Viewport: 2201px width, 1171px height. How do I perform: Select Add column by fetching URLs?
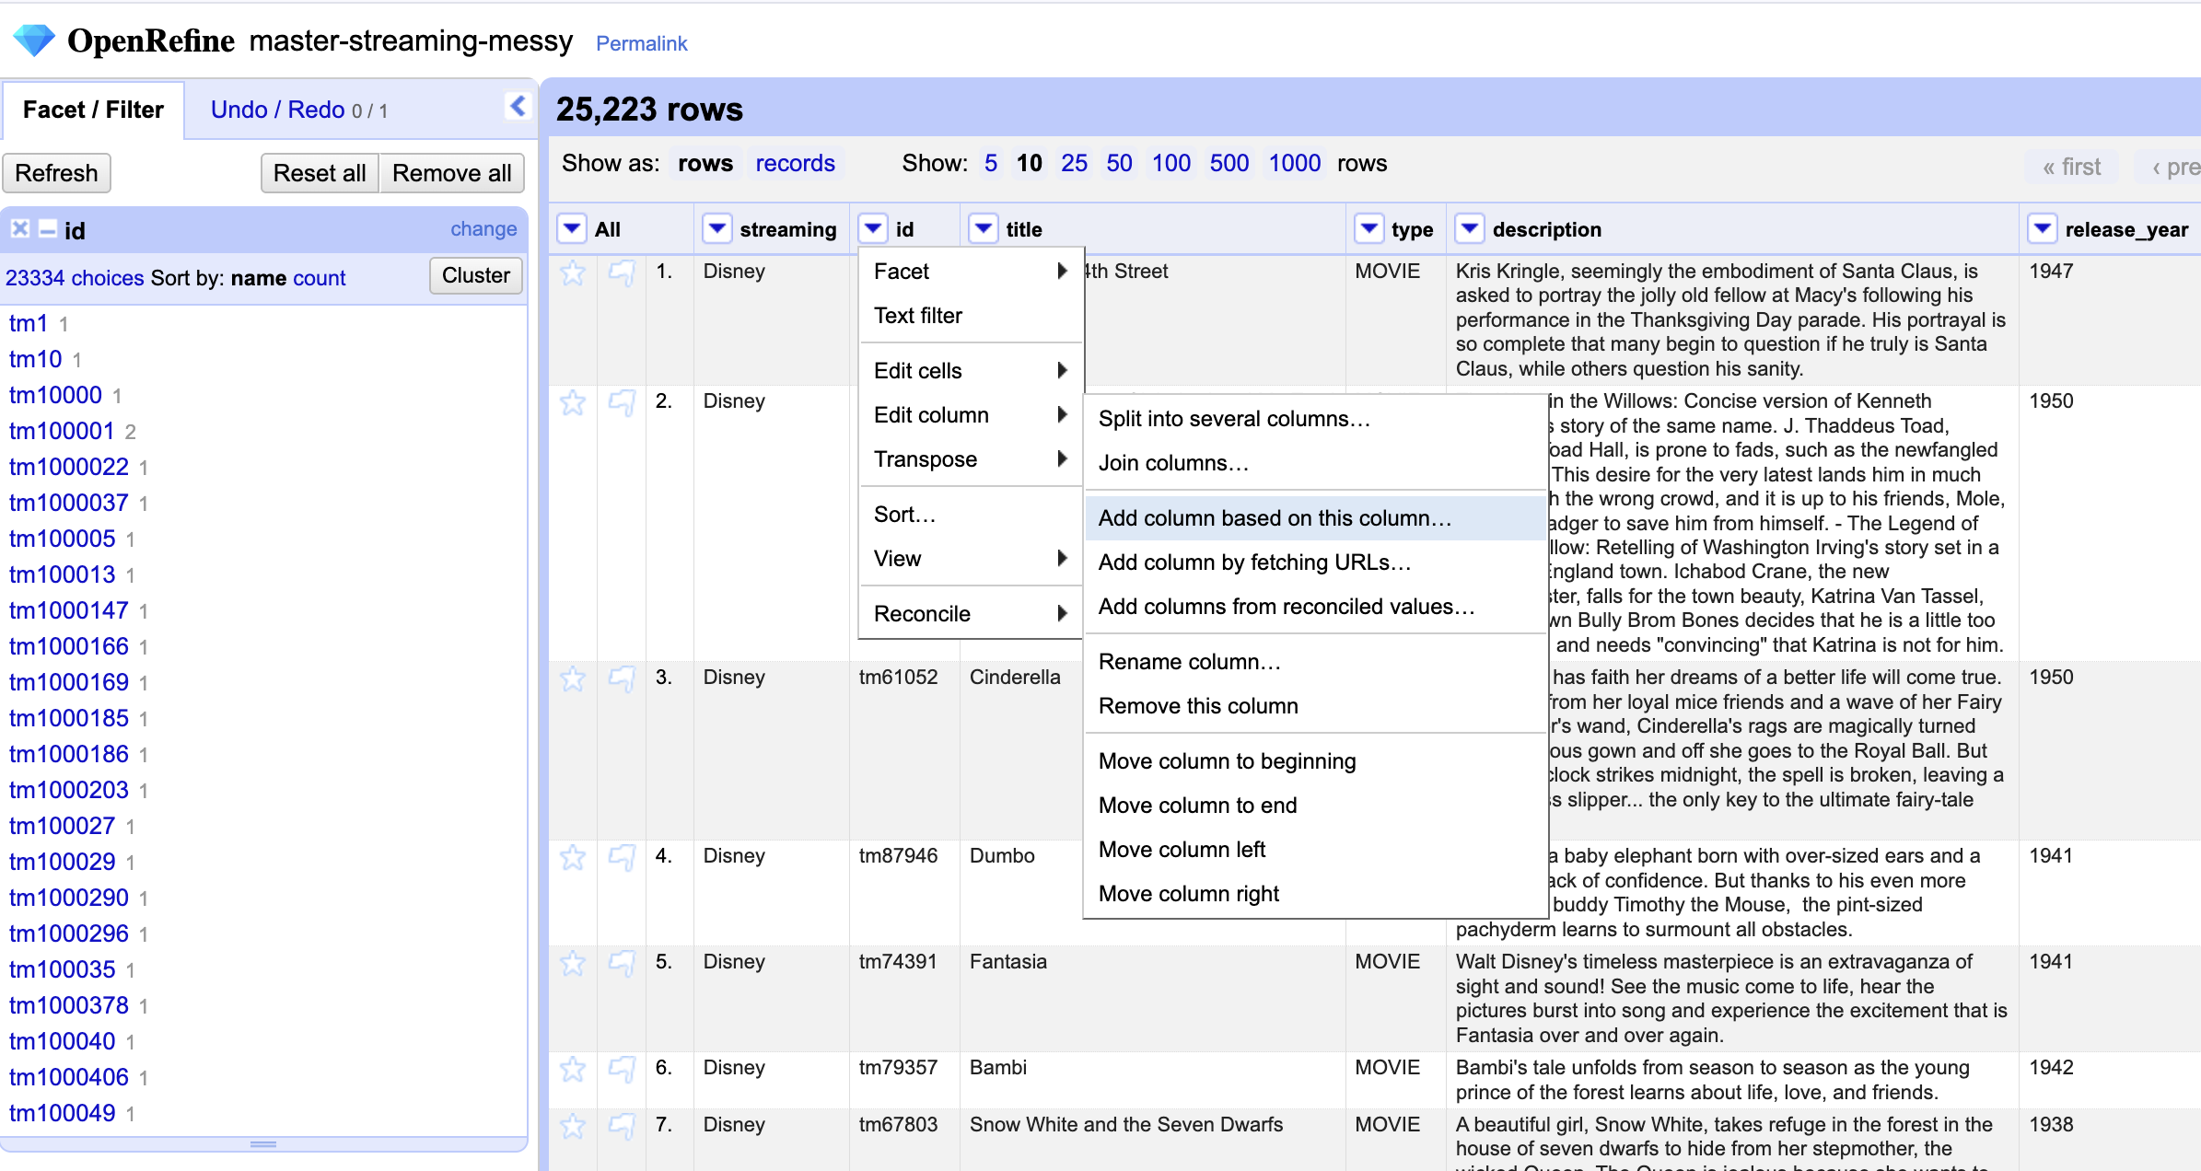pos(1315,562)
